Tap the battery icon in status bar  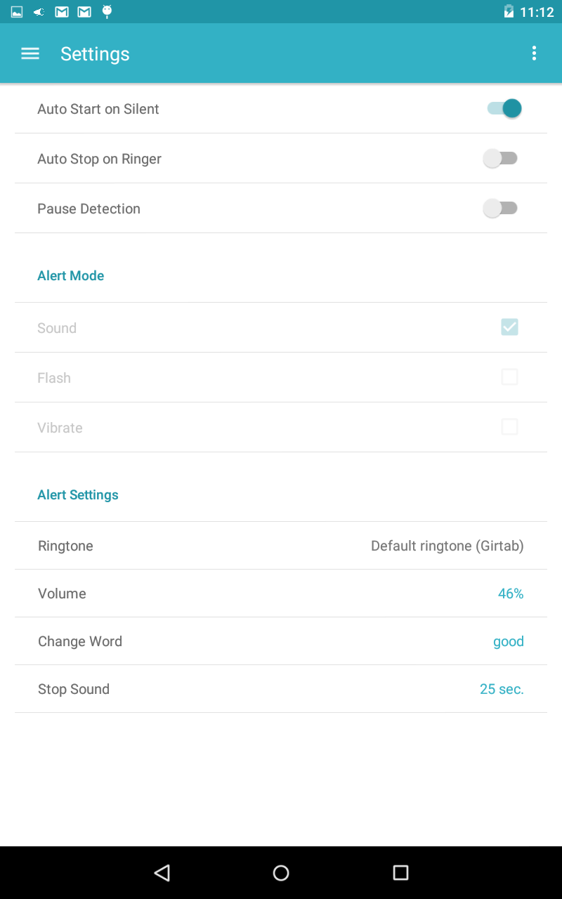tap(509, 11)
